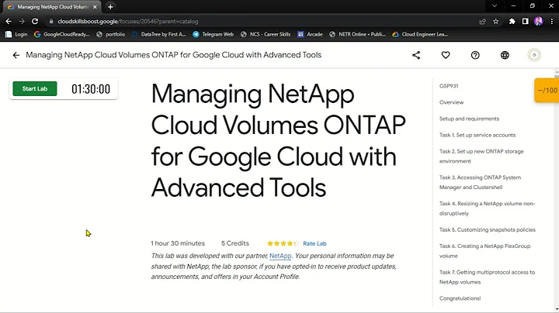Open the Arcade bookmark

(x=310, y=35)
